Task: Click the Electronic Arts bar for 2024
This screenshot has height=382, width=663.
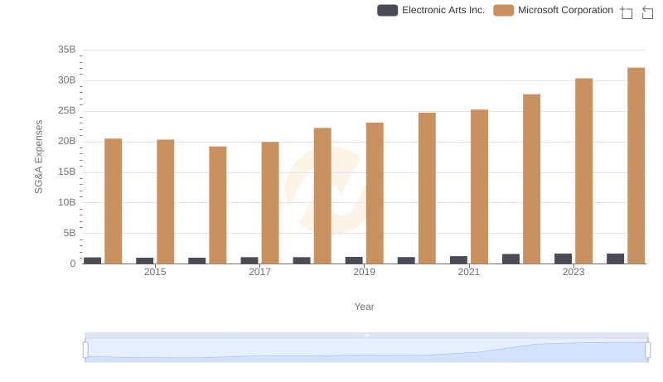Action: click(x=615, y=259)
